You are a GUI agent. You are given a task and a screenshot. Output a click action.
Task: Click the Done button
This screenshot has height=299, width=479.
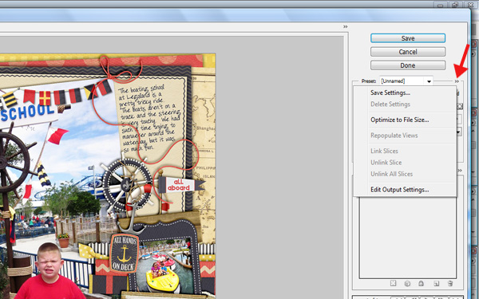coord(408,65)
